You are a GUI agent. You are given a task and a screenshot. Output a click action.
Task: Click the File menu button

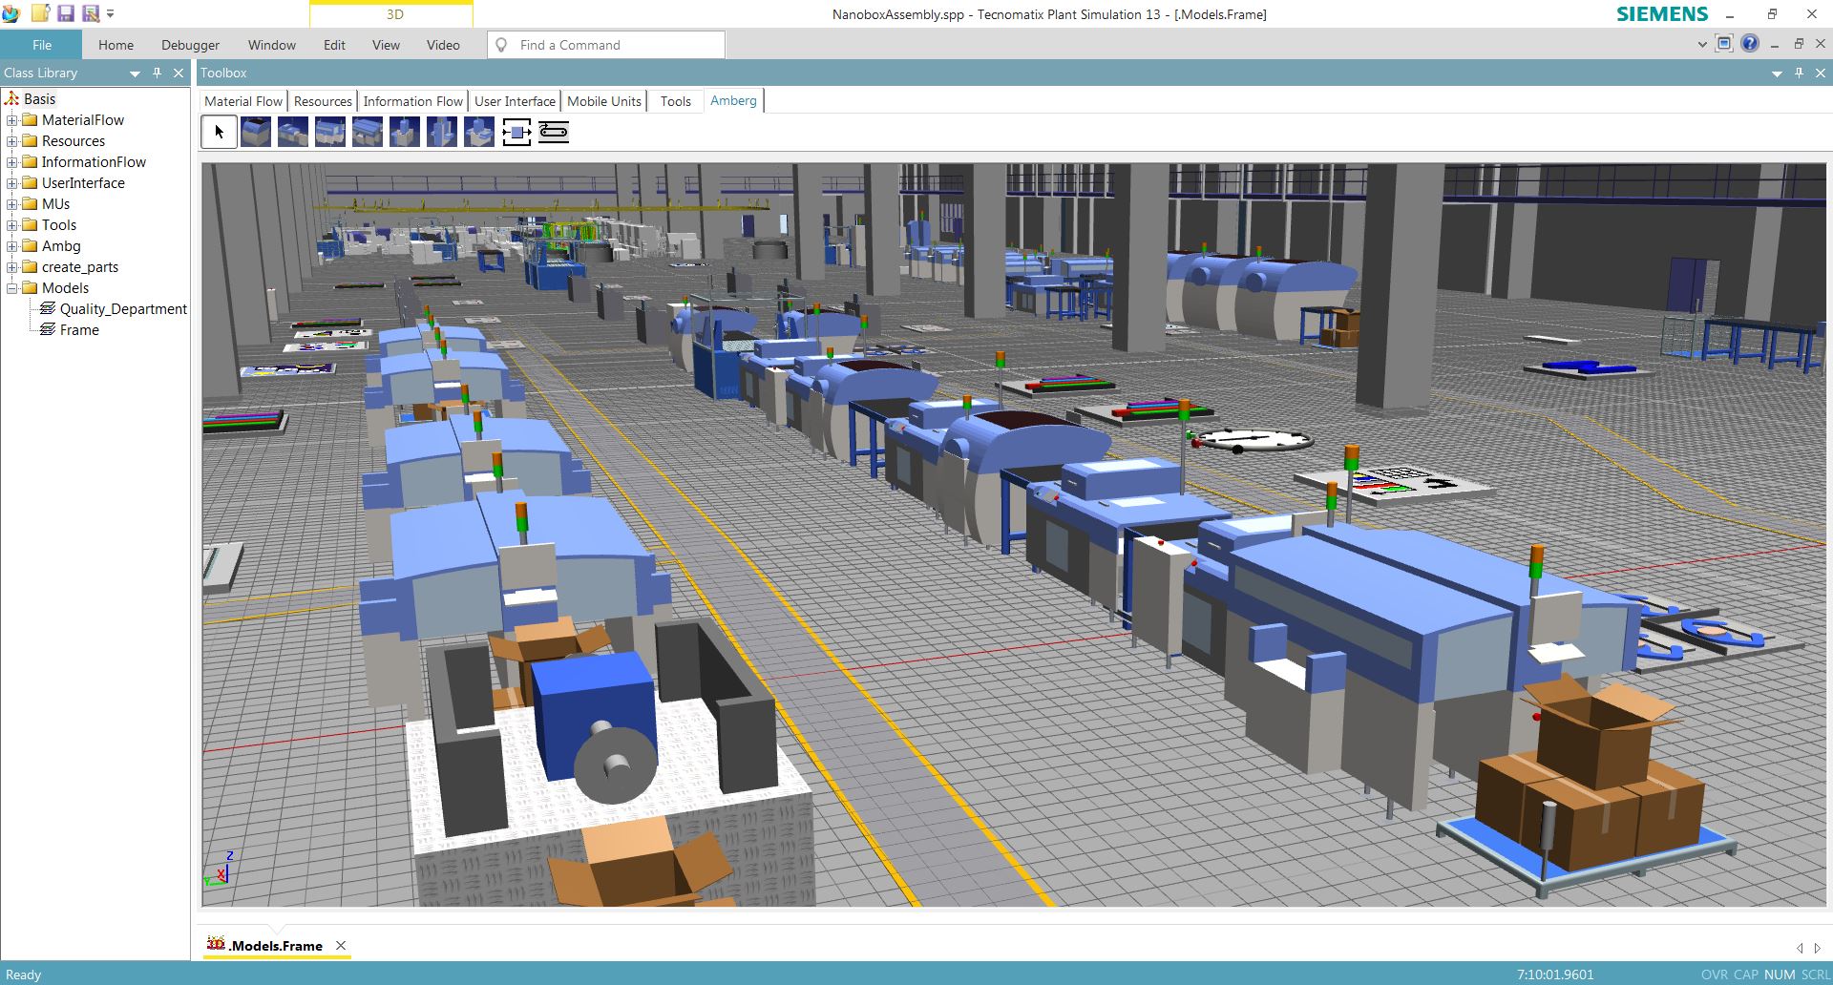[42, 44]
